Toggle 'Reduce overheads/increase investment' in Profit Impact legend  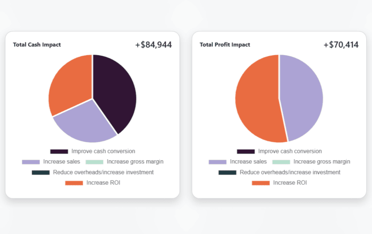click(290, 172)
